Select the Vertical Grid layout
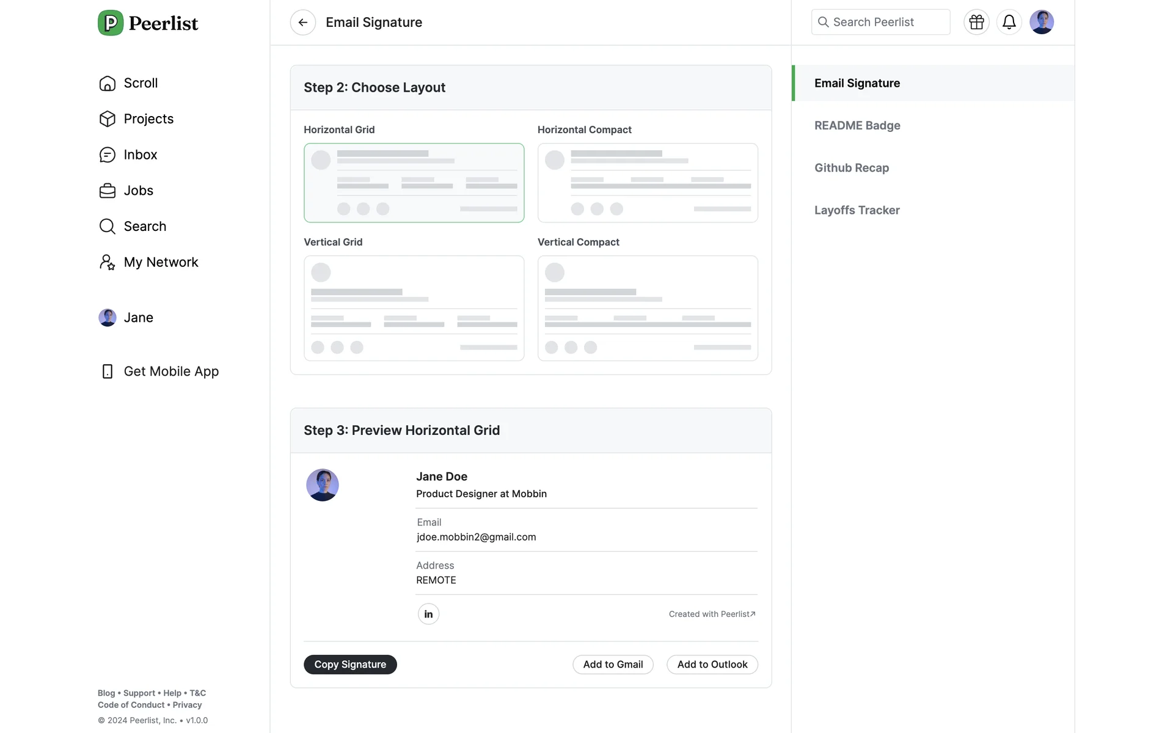 (414, 308)
